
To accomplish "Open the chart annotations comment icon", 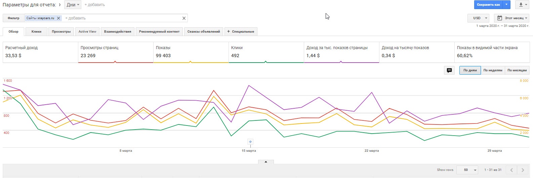I will pyautogui.click(x=449, y=70).
